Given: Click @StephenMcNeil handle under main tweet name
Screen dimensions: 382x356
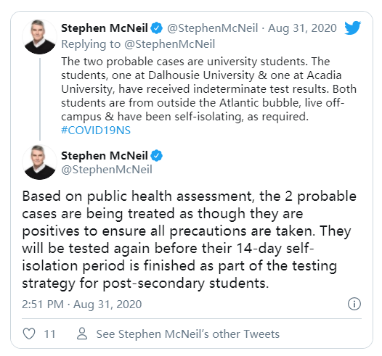Looking at the screenshot, I should [107, 170].
